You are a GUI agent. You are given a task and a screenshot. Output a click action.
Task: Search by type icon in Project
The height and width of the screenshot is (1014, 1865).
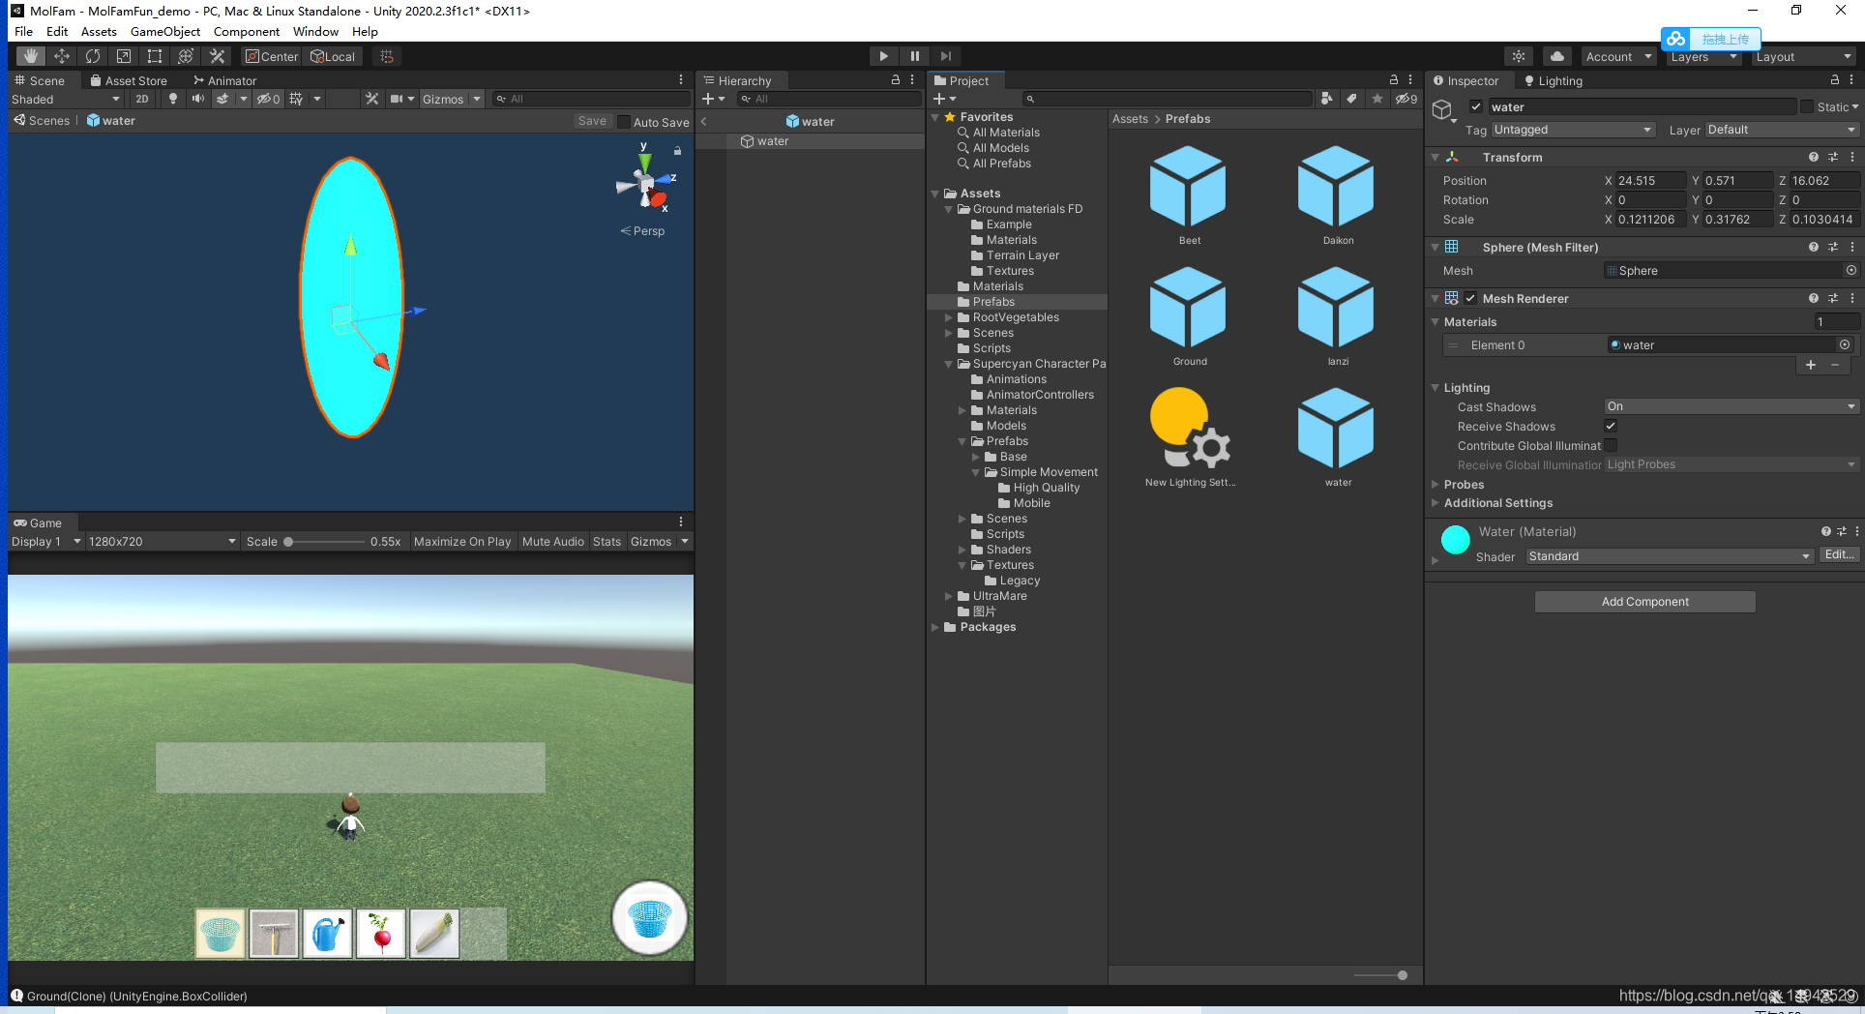coord(1326,99)
